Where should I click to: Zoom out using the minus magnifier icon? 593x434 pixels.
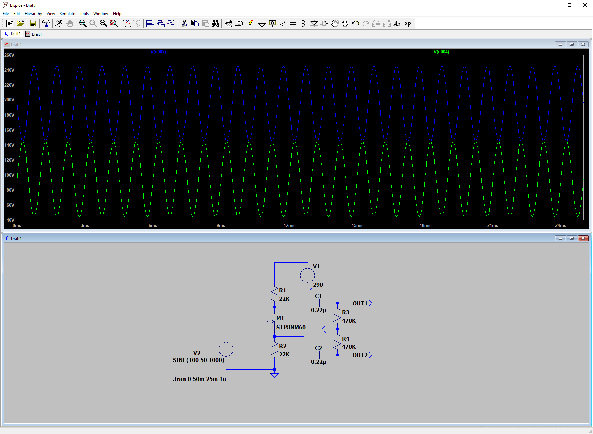pyautogui.click(x=103, y=23)
